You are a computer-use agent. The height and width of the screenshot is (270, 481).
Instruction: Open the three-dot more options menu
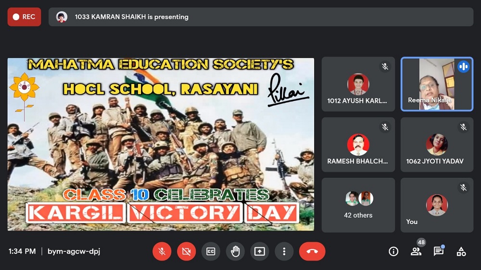[284, 251]
